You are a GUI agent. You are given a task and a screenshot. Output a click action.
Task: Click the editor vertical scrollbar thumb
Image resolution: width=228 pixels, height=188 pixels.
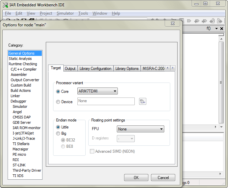coord(221,83)
